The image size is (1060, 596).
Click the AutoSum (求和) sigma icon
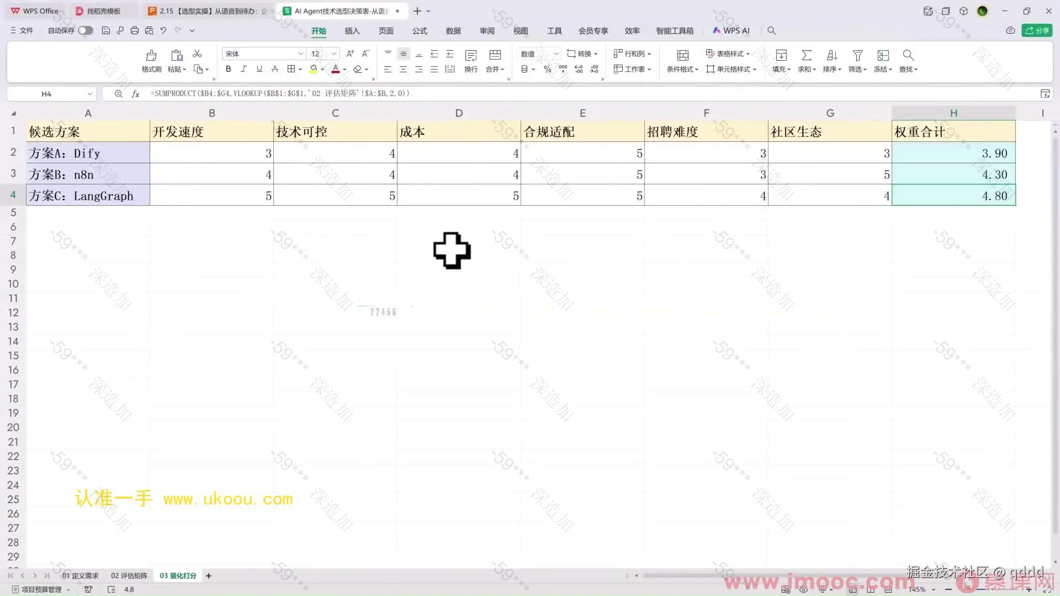tap(807, 55)
